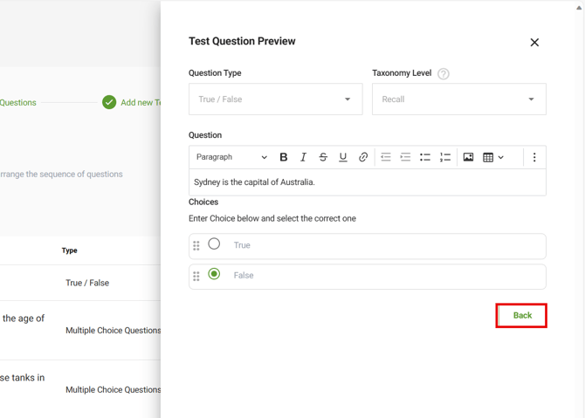Select the True radio button

(x=214, y=244)
